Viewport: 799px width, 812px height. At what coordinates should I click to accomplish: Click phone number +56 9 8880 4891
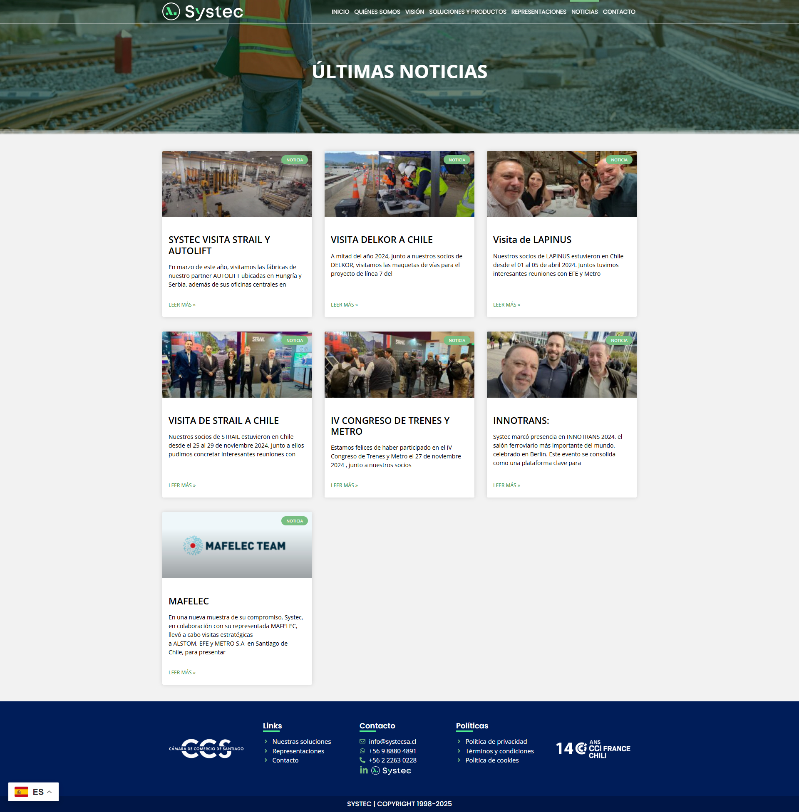[x=392, y=751]
